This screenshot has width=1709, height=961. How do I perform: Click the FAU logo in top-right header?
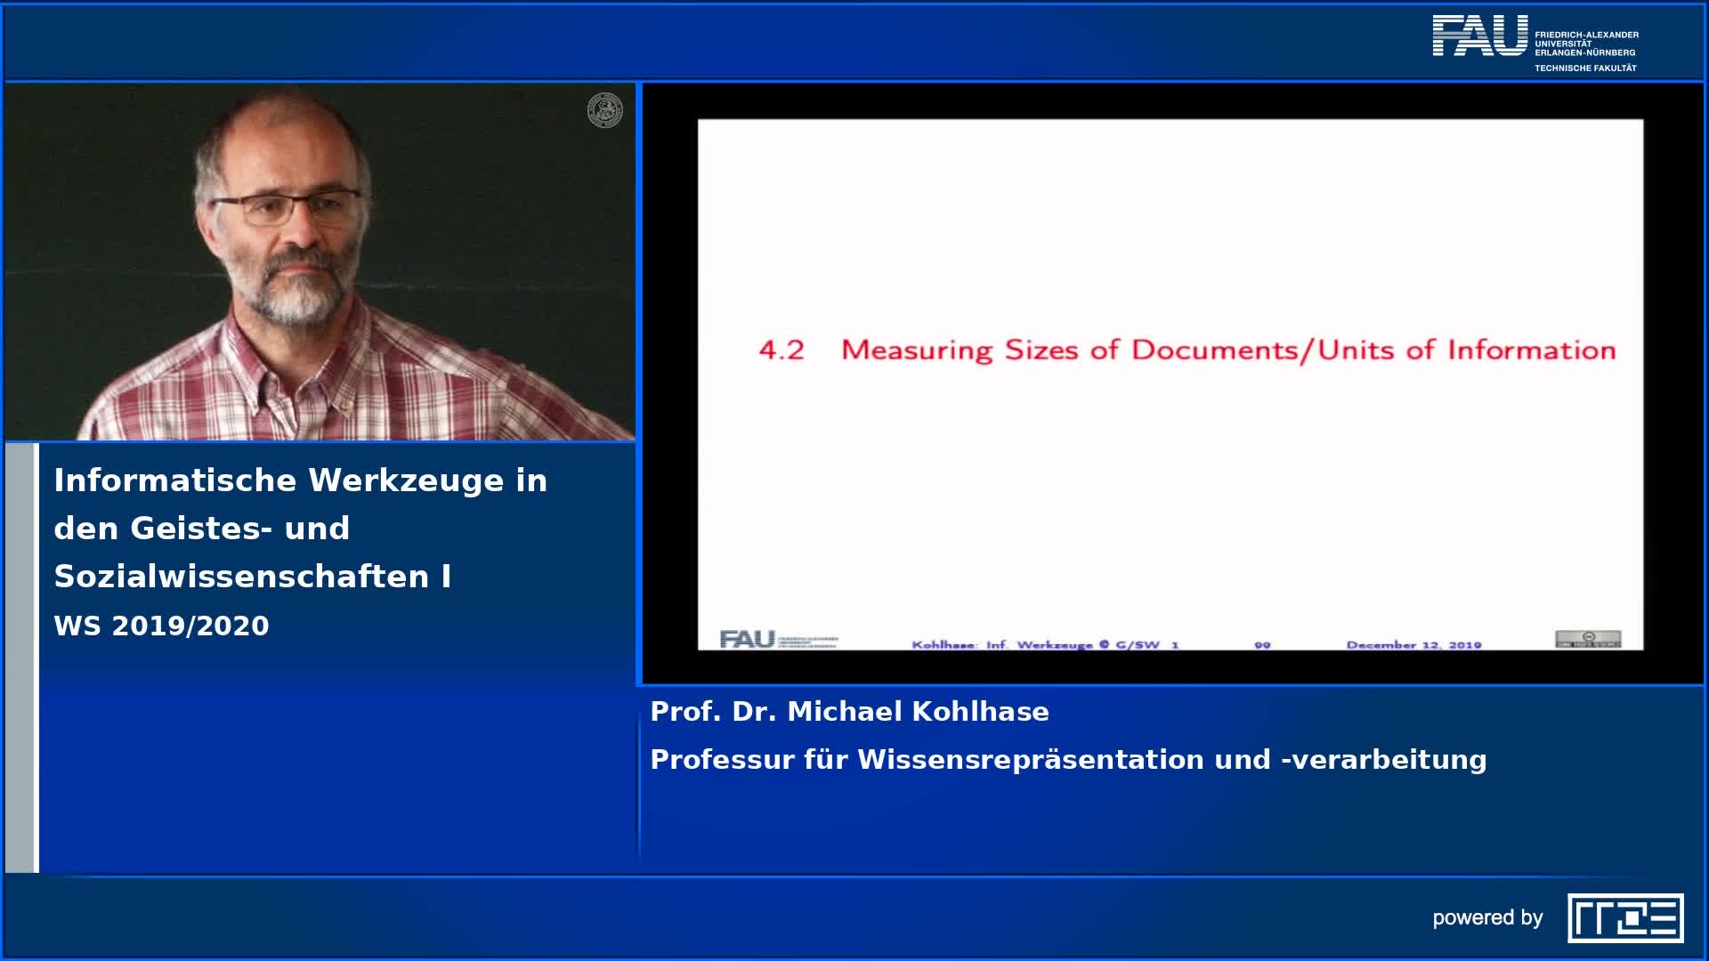[1479, 36]
